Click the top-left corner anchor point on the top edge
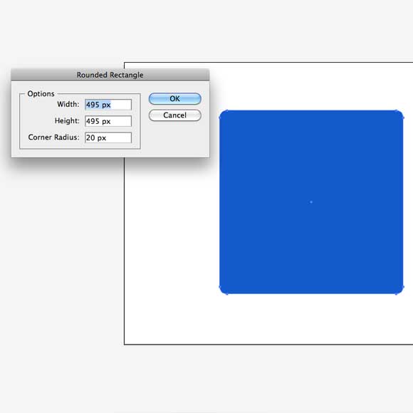413x413 pixels. pyautogui.click(x=227, y=110)
